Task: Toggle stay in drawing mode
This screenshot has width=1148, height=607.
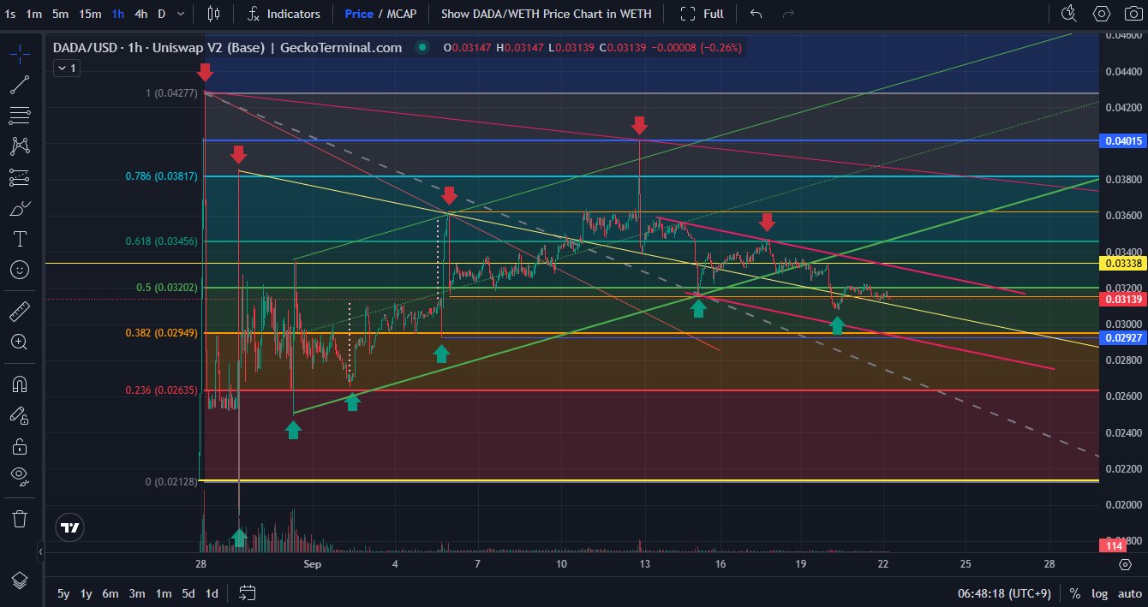Action: pos(20,415)
